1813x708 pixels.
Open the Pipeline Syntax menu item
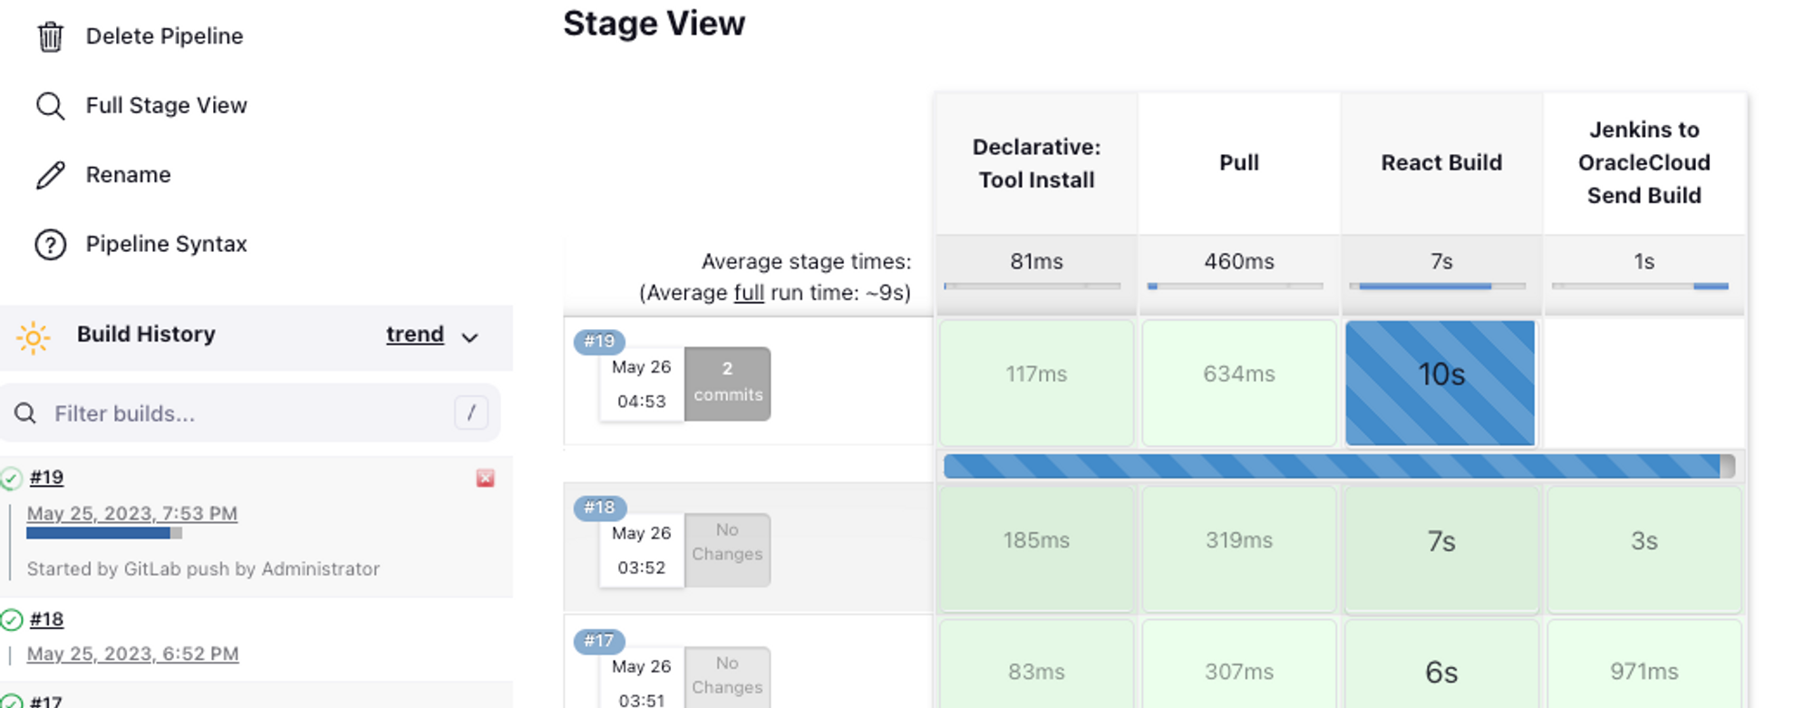click(x=166, y=244)
